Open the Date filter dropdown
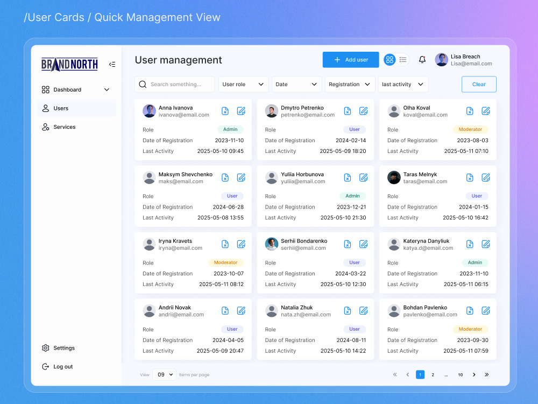The height and width of the screenshot is (404, 538). click(296, 84)
